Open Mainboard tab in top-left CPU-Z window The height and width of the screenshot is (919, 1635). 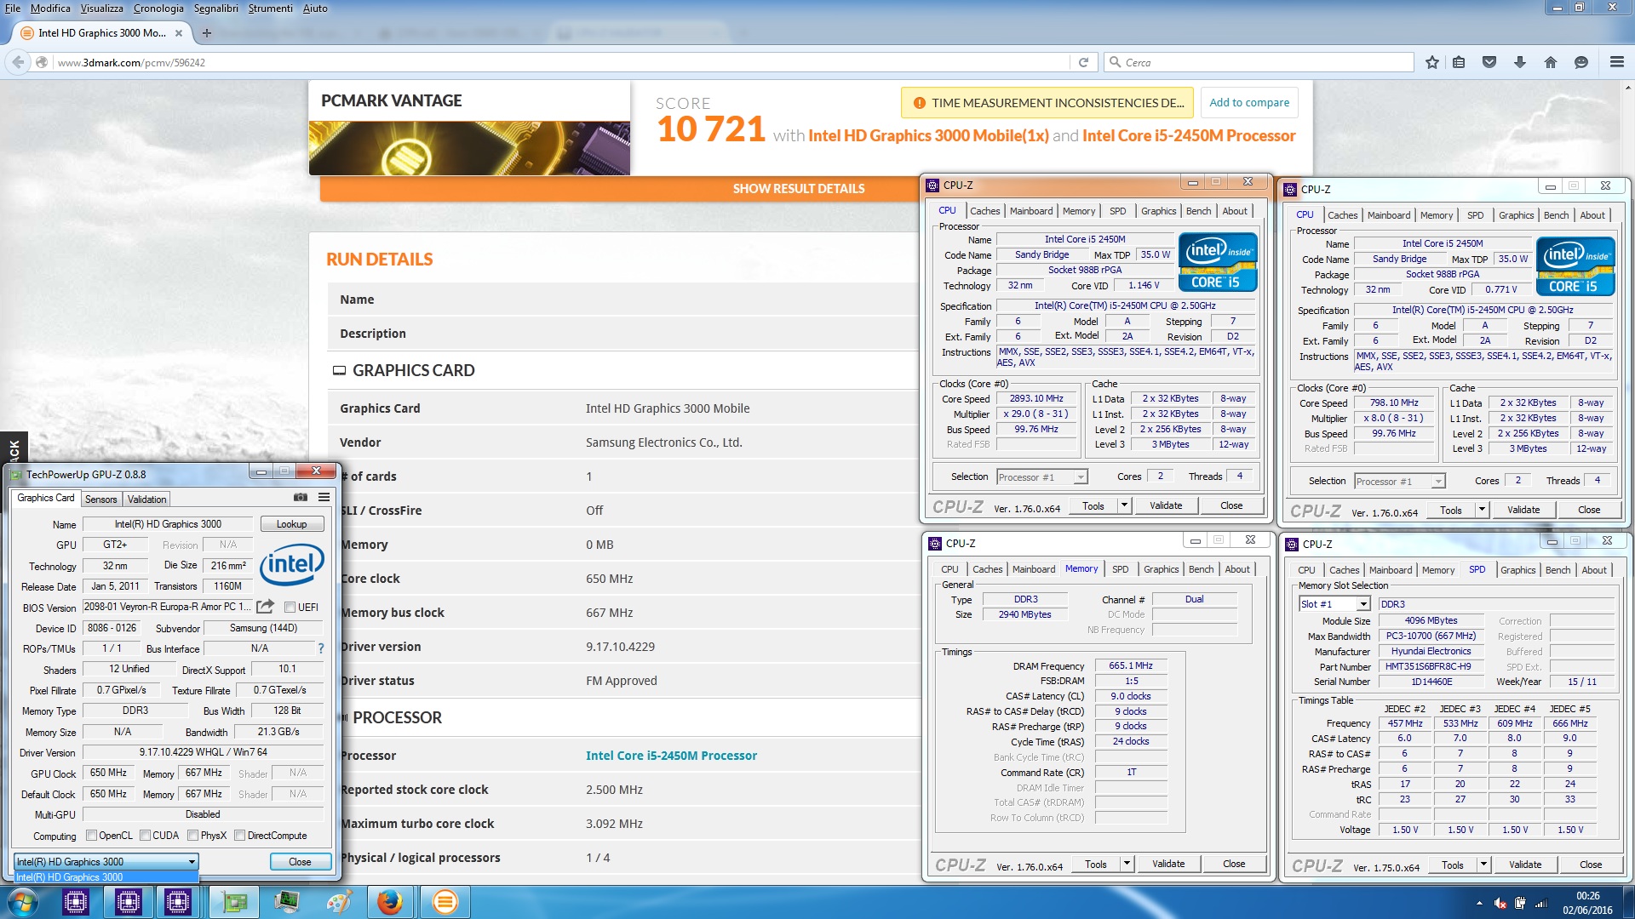point(1031,211)
